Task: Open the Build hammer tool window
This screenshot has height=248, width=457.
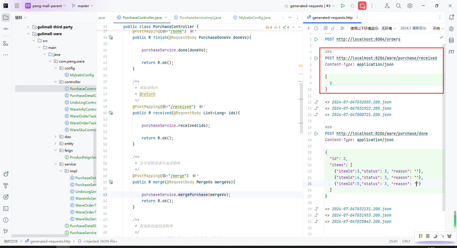Action: (x=6, y=186)
